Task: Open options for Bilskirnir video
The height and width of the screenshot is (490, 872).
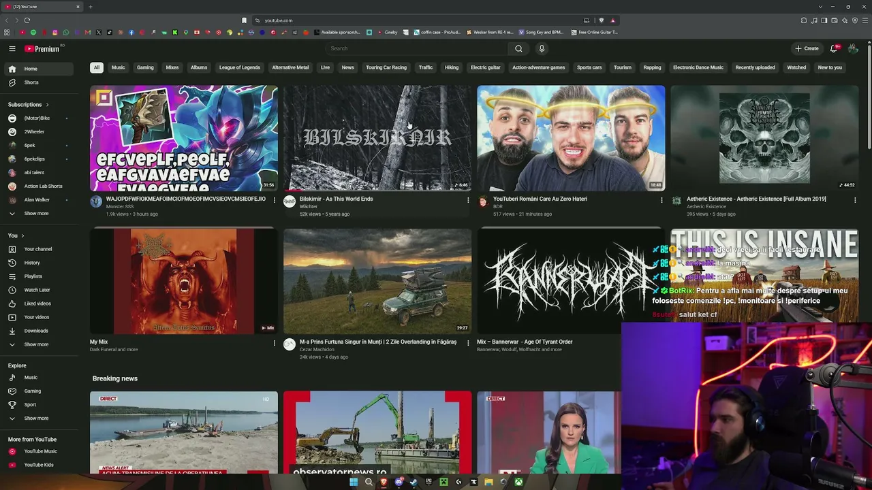Action: click(x=468, y=200)
